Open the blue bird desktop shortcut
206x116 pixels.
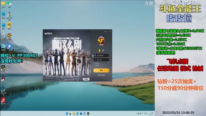9,47
